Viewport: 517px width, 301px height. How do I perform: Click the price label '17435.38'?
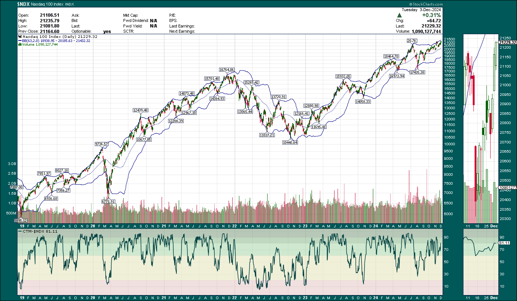(x=417, y=72)
